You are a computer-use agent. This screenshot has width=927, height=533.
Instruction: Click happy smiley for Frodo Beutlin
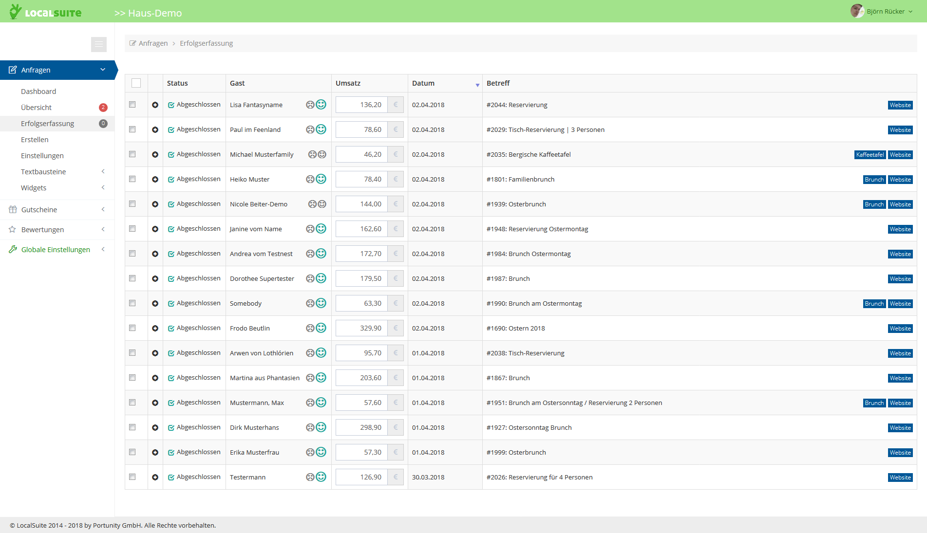pyautogui.click(x=321, y=328)
